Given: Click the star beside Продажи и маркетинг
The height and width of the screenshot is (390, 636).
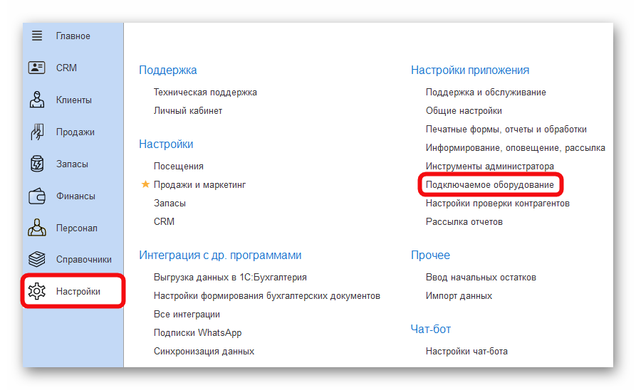Looking at the screenshot, I should tap(145, 184).
